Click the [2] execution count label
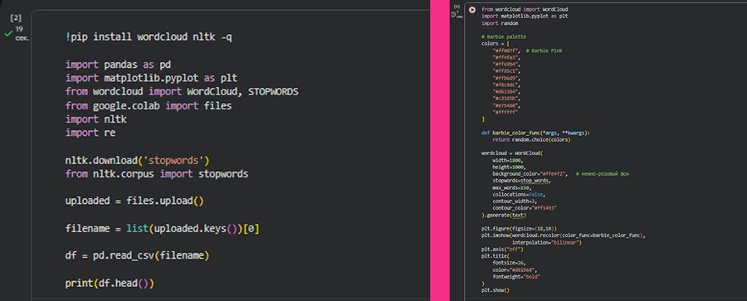This screenshot has height=301, width=747. [x=16, y=18]
